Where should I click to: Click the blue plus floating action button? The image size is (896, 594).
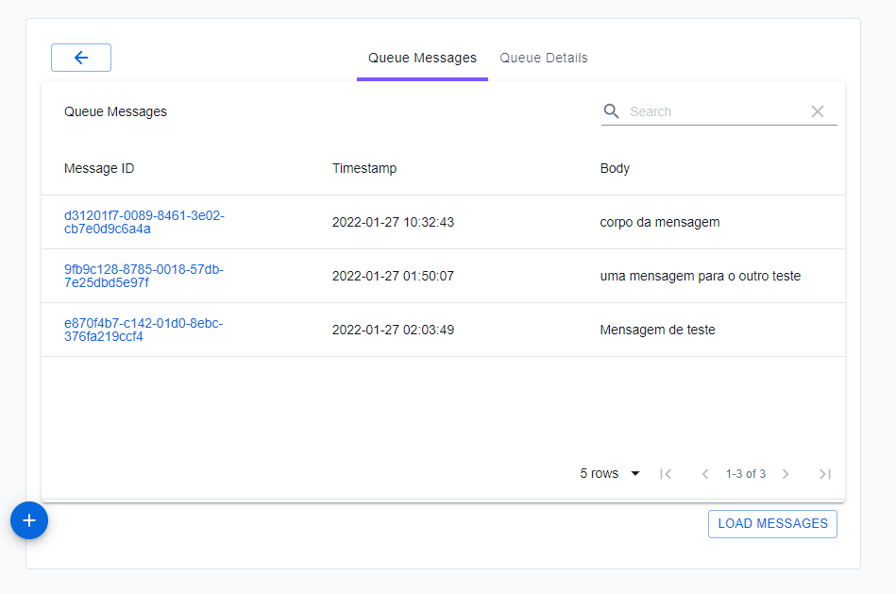(x=29, y=520)
